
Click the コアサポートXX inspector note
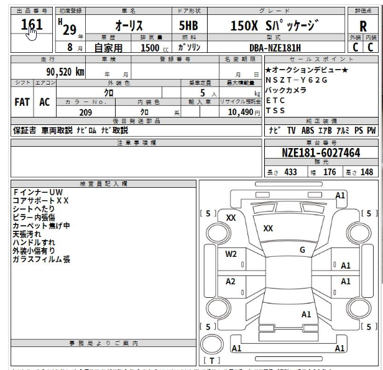(x=41, y=201)
